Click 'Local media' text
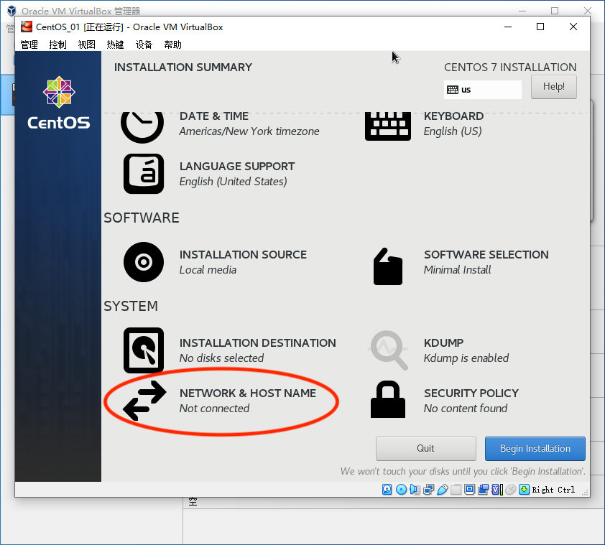Screen dimensions: 605x545 (208, 269)
